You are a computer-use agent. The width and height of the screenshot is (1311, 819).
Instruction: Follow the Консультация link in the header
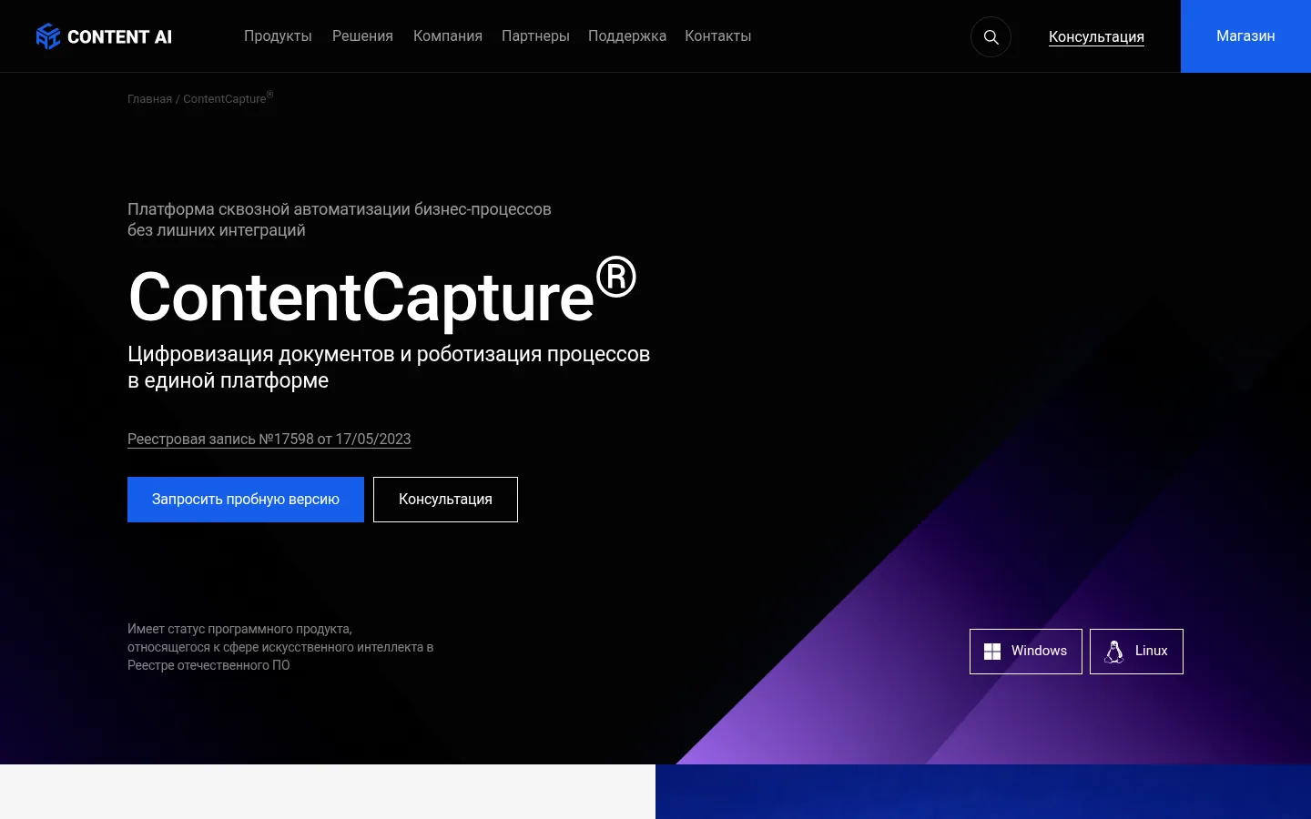pos(1096,37)
